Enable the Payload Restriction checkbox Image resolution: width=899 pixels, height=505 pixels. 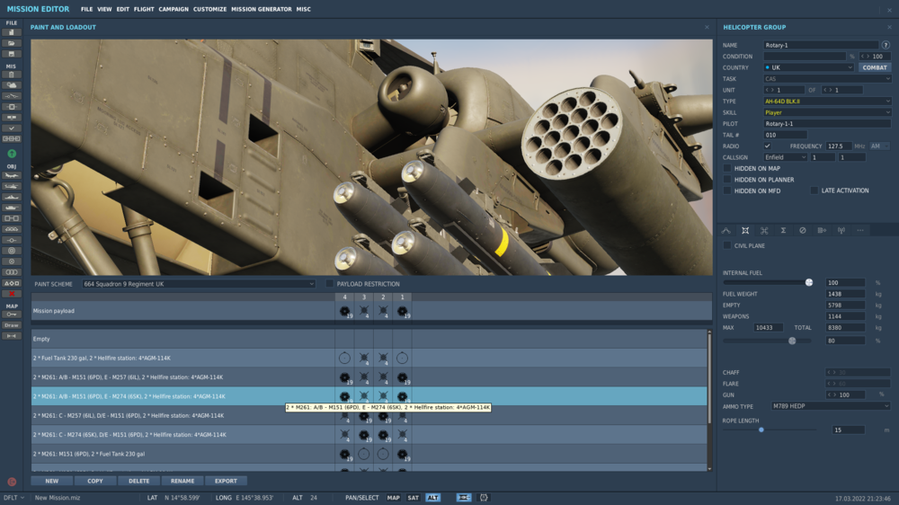click(x=329, y=284)
